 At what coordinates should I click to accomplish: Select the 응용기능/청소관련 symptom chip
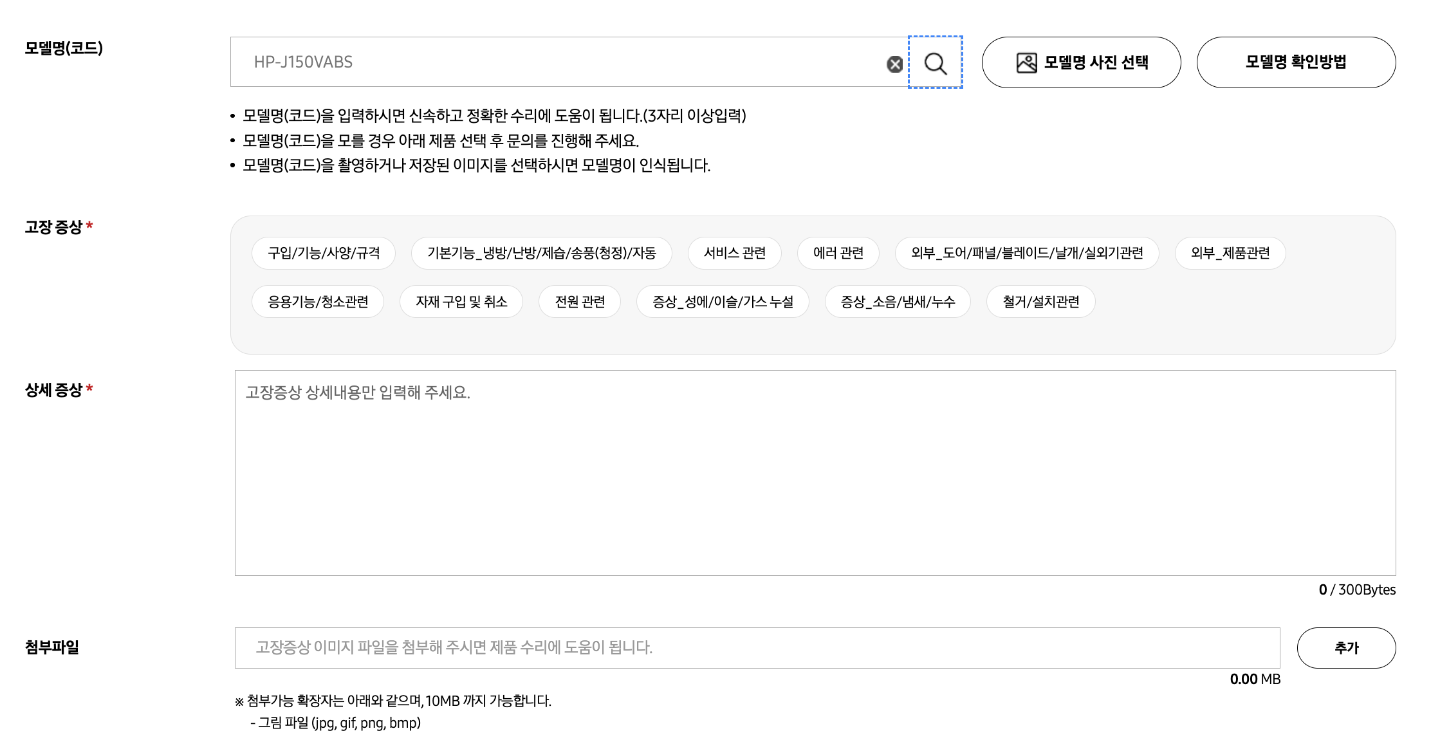(x=318, y=302)
